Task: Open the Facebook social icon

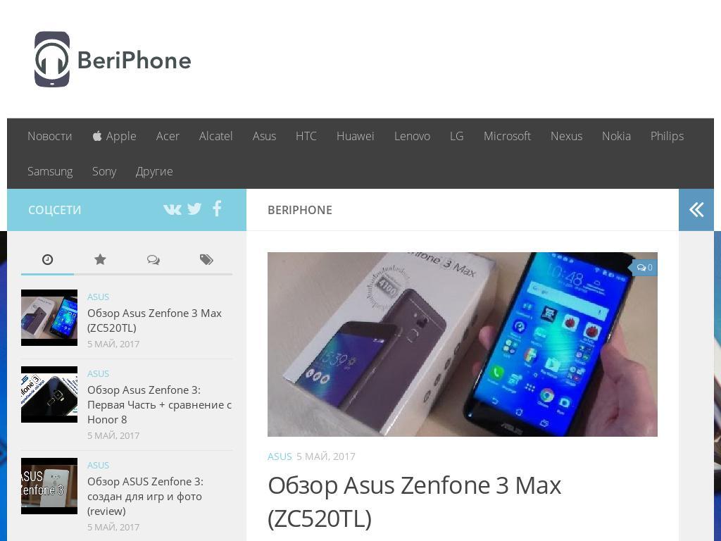Action: (217, 209)
